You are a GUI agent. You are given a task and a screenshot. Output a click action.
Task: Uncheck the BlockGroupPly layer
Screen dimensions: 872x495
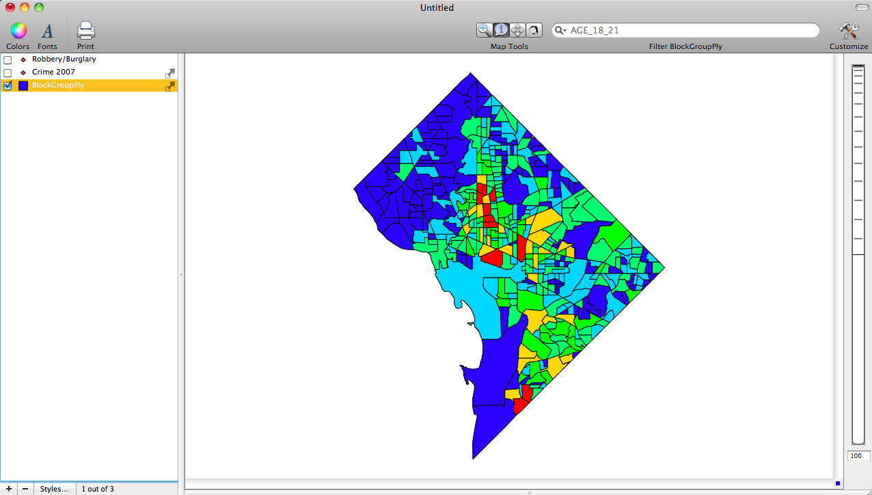point(8,85)
